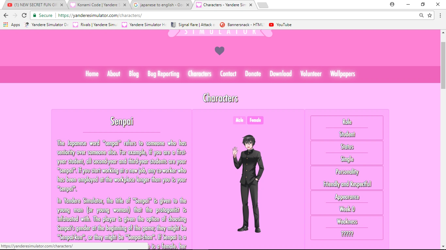Go to the Wallpapers page
The image size is (446, 250).
tap(342, 74)
